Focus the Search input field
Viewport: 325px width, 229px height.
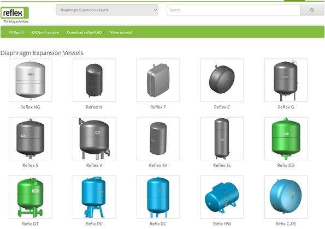234,10
